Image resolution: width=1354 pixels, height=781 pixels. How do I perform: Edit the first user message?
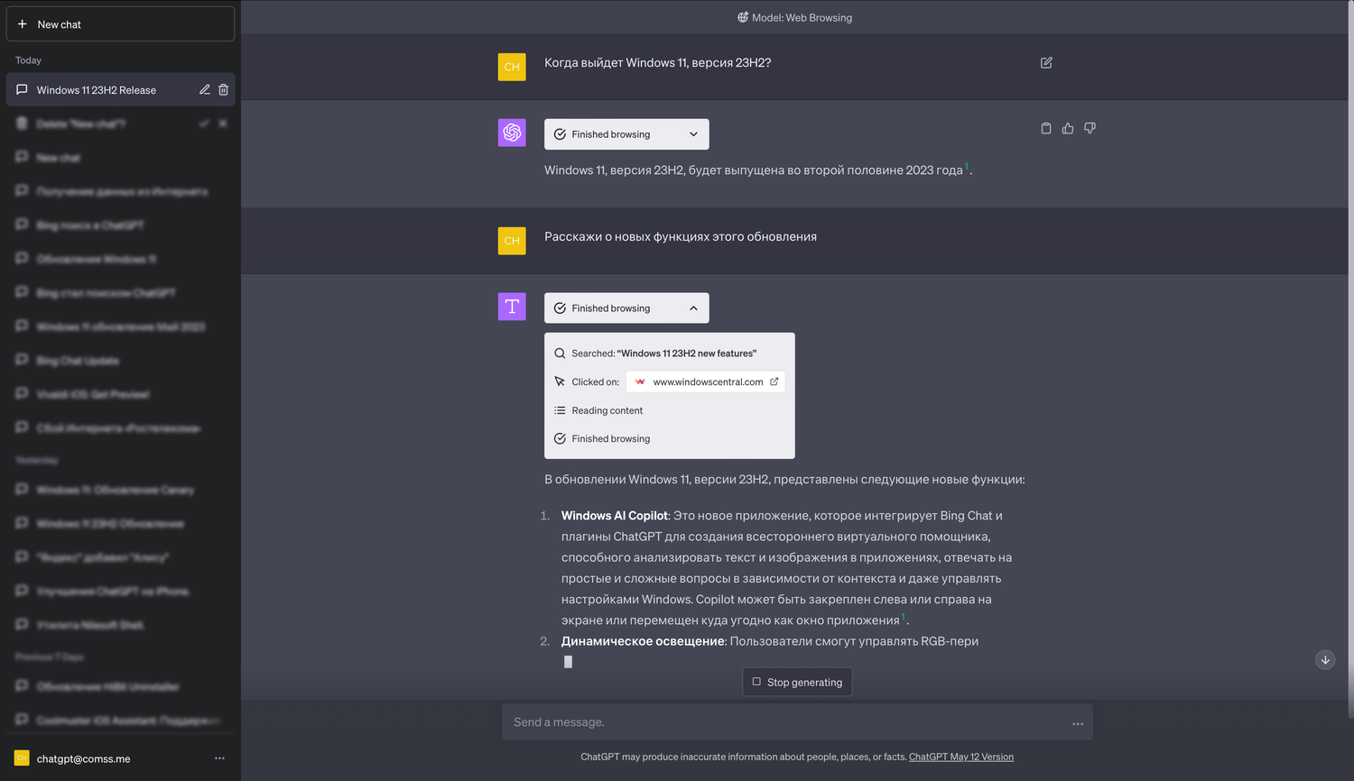point(1046,63)
